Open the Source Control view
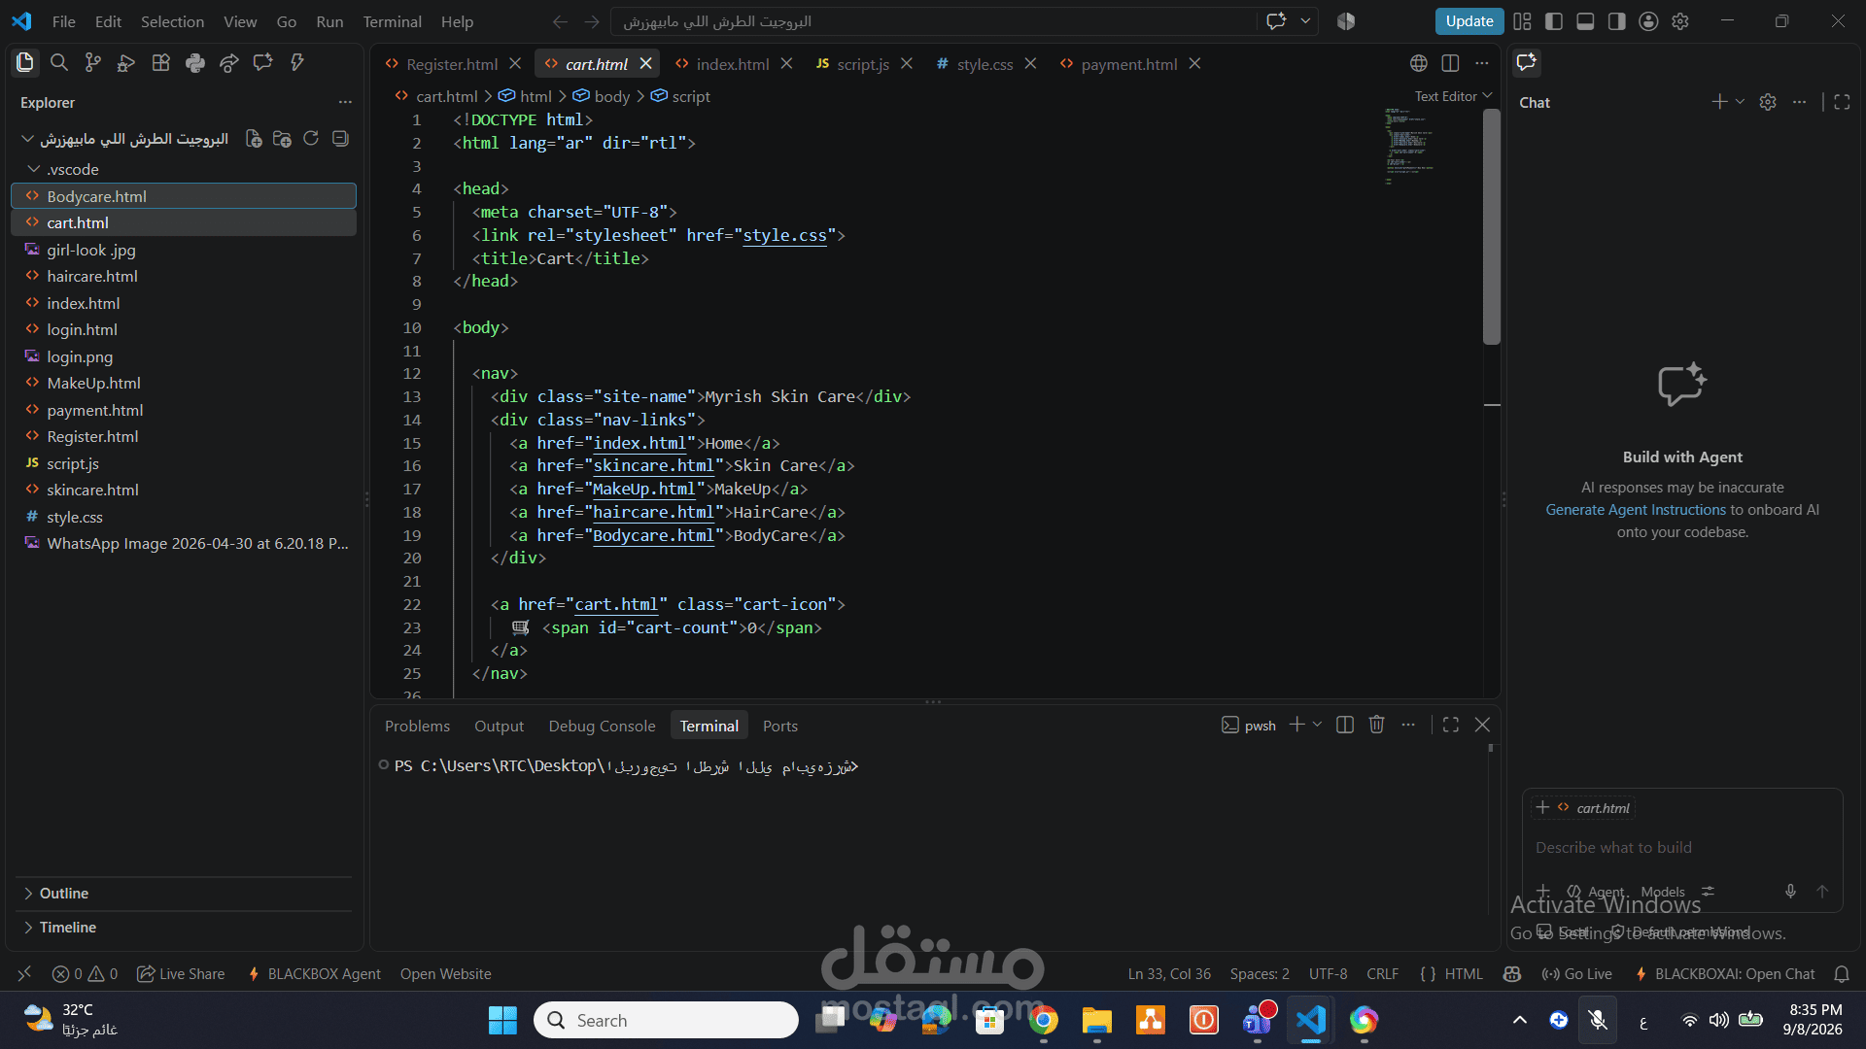The image size is (1866, 1049). [93, 63]
